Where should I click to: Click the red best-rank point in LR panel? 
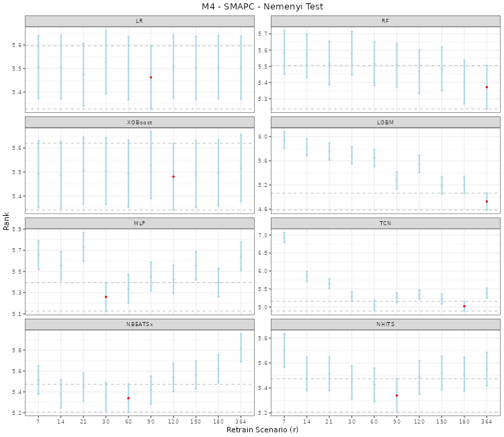151,77
